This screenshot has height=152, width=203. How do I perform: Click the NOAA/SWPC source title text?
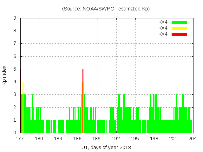click(106, 9)
